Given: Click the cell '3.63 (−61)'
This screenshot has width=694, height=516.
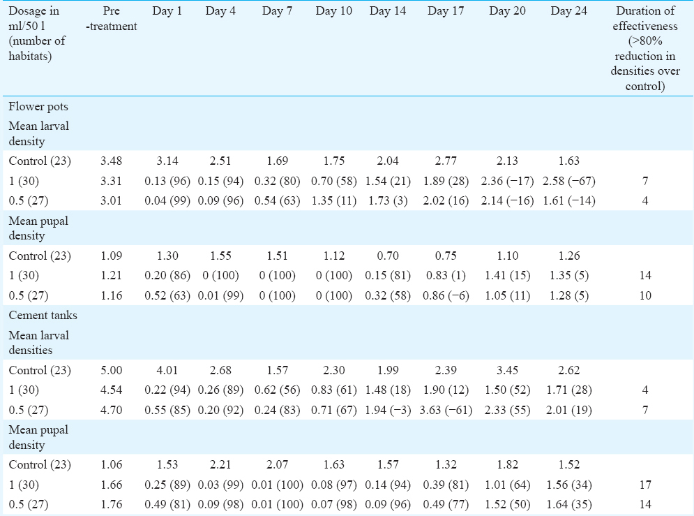Looking at the screenshot, I should point(446,410).
